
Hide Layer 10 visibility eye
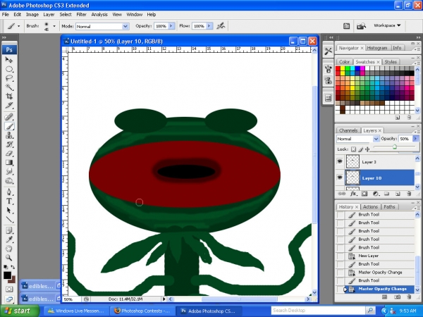pyautogui.click(x=340, y=178)
